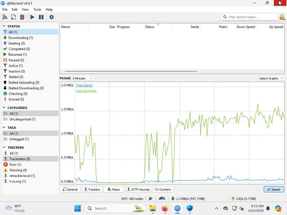Viewport: 287px width, 215px height.
Task: Switch to the Content tab
Action: [163, 190]
